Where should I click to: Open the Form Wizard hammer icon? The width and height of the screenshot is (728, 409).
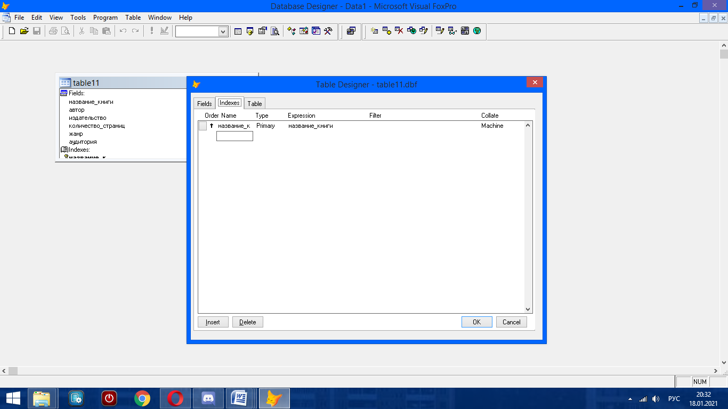(x=328, y=31)
